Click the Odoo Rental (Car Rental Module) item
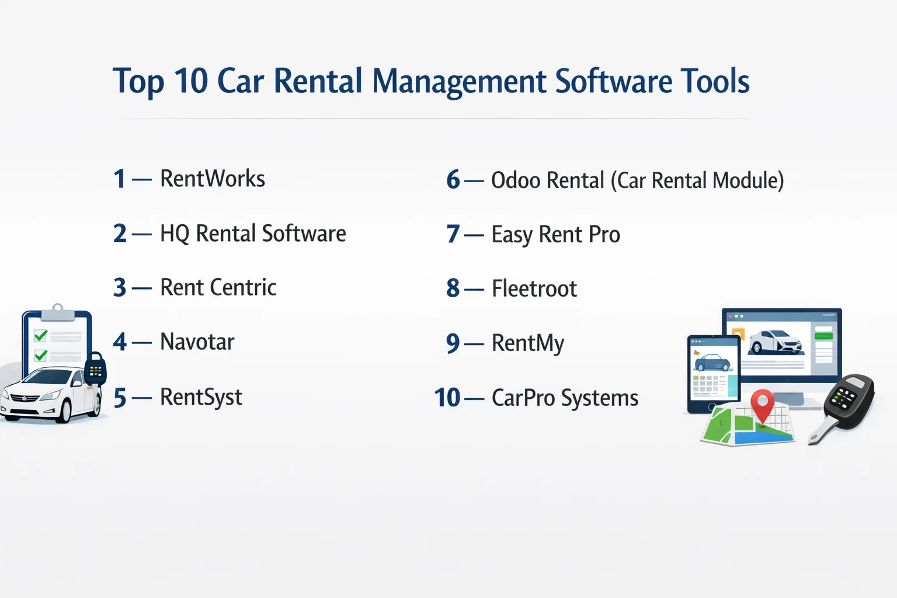The image size is (897, 598). point(637,180)
